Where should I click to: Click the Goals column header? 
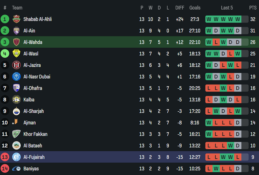[x=195, y=8]
